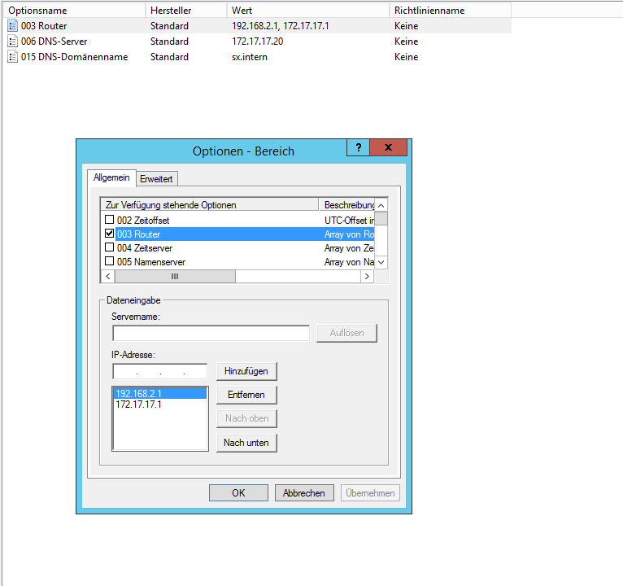Select the highlighted 003 Router list entry
The image size is (623, 586).
tap(245, 234)
